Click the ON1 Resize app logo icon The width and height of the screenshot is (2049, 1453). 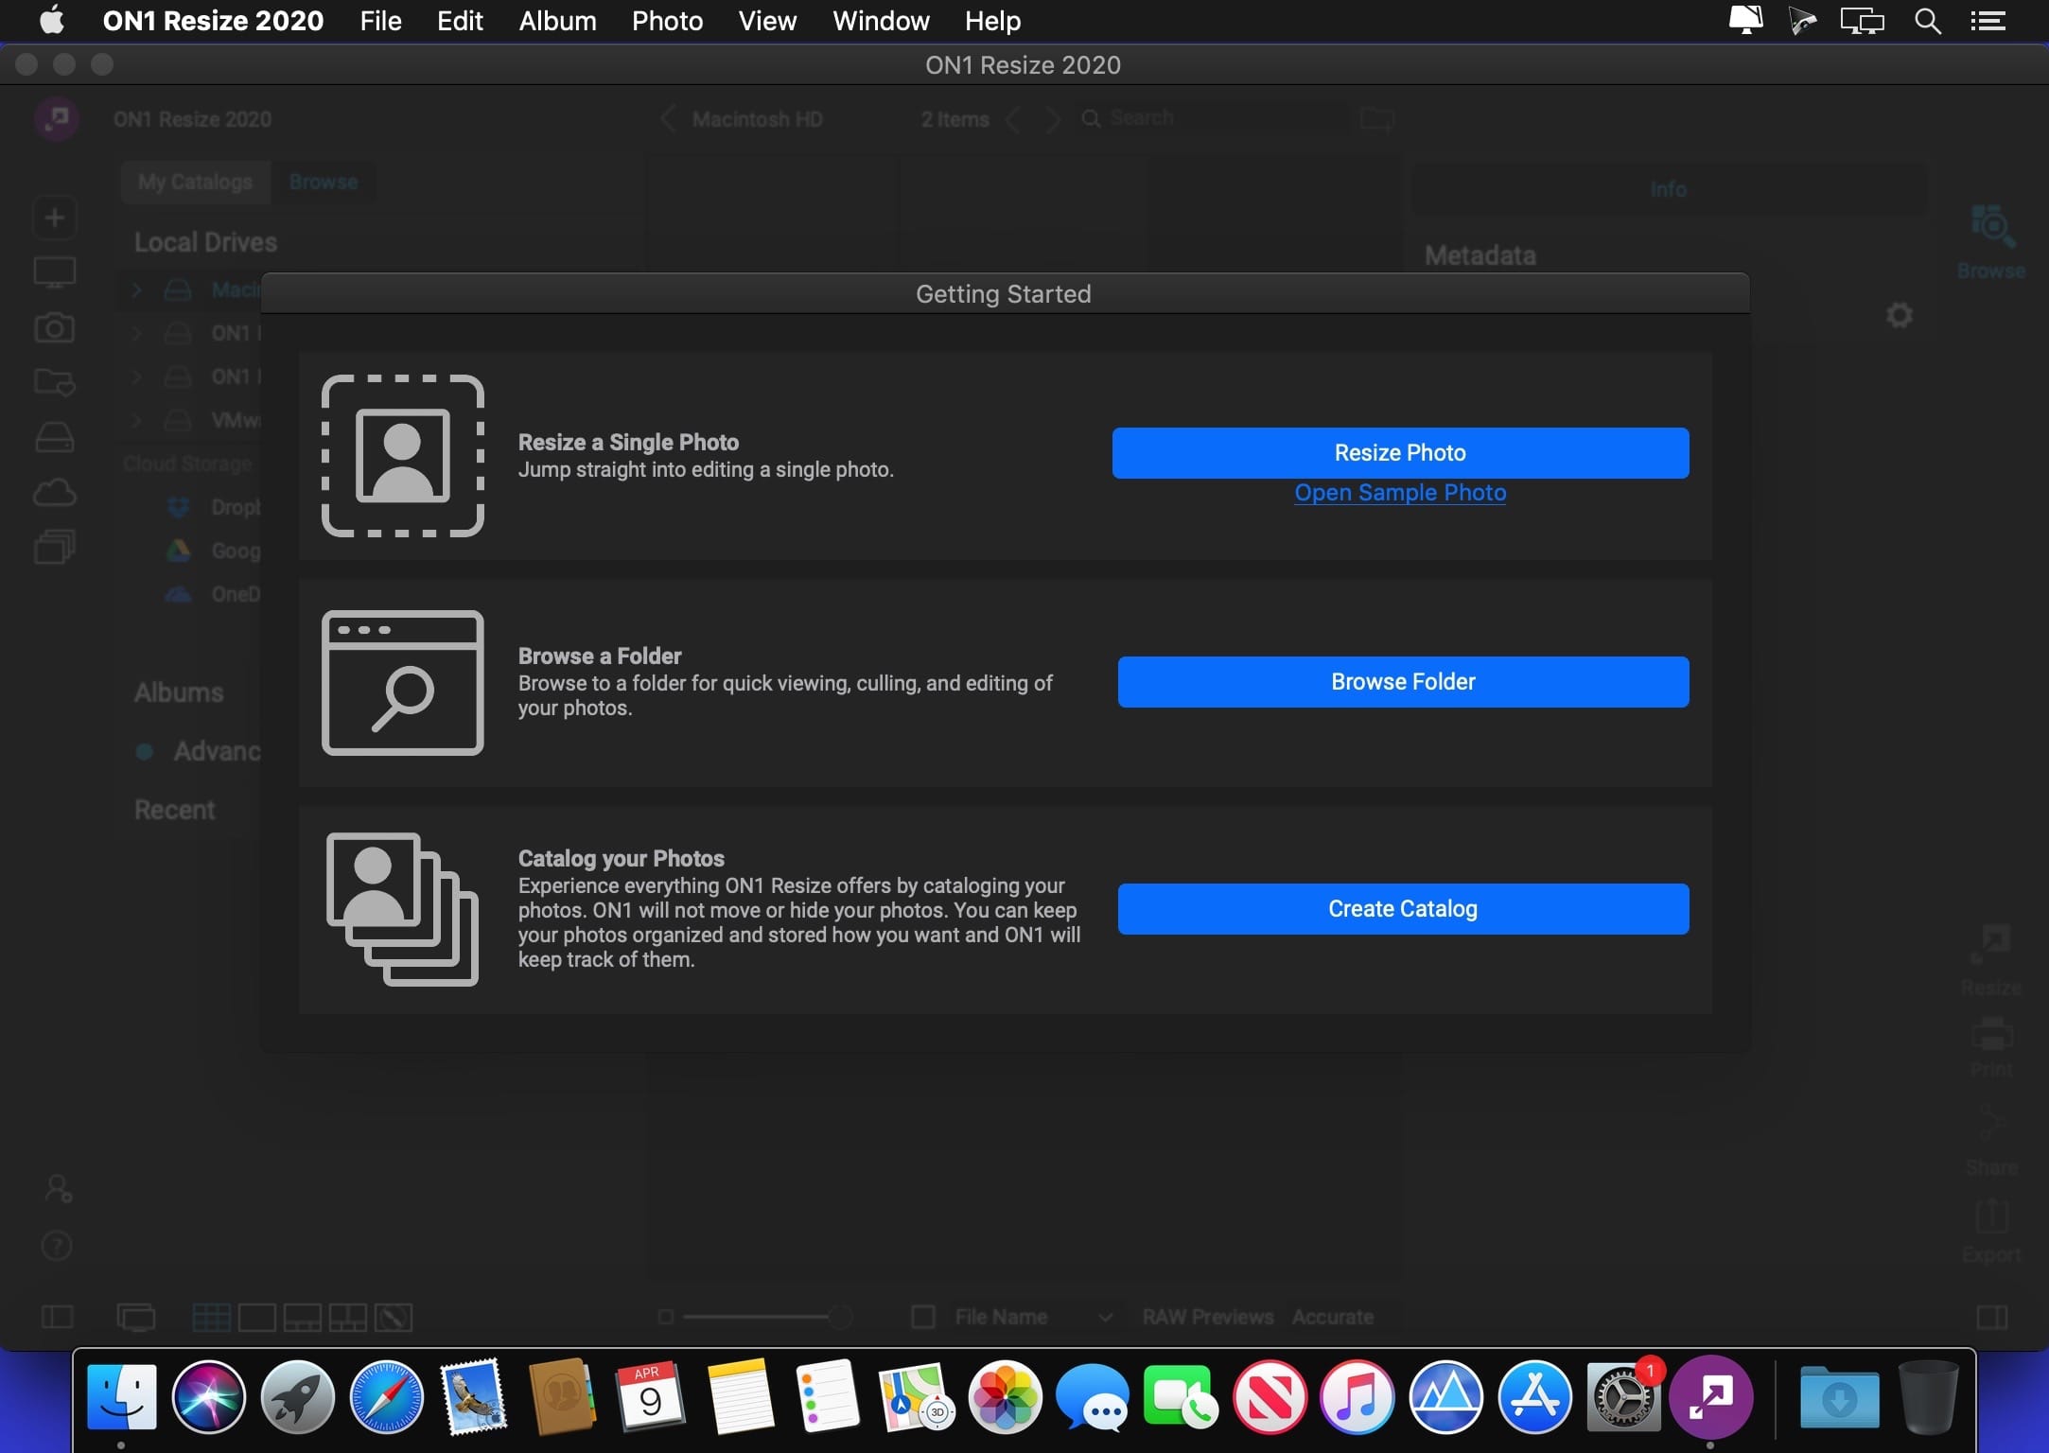pos(57,119)
